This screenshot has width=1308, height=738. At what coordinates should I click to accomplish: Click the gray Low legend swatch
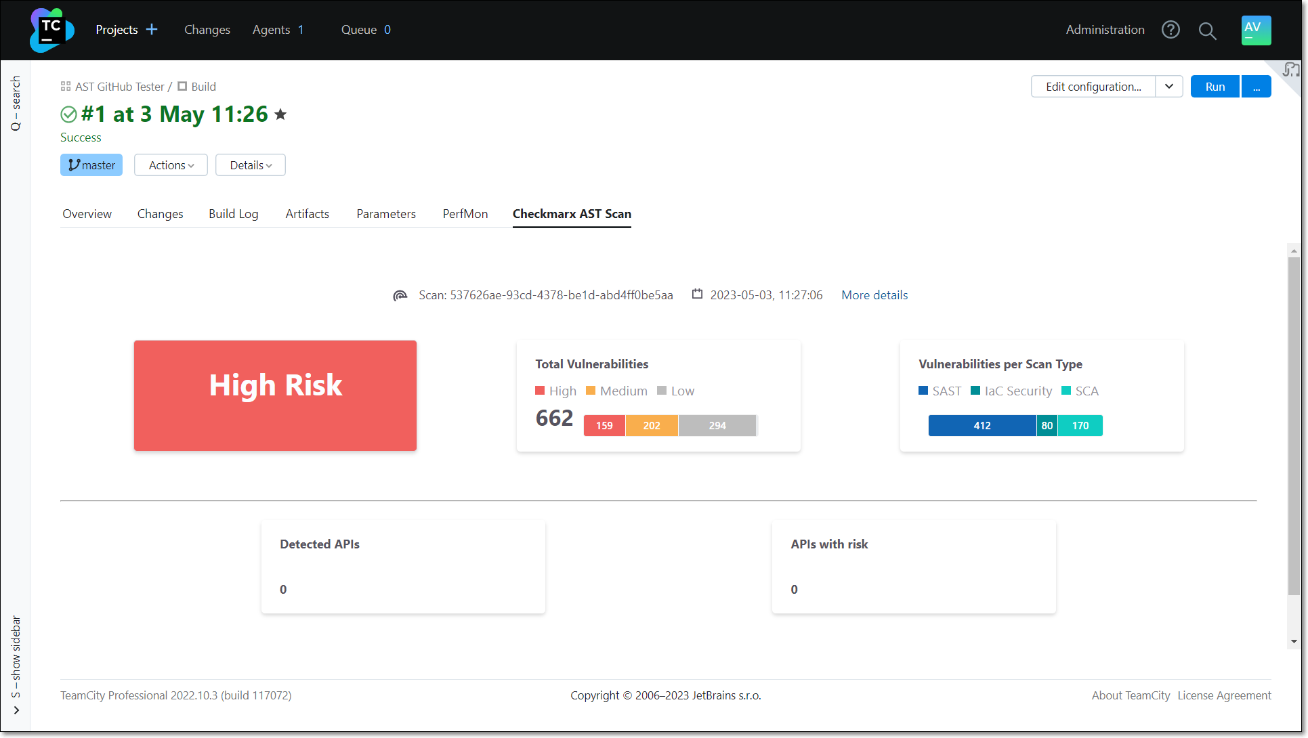[662, 391]
